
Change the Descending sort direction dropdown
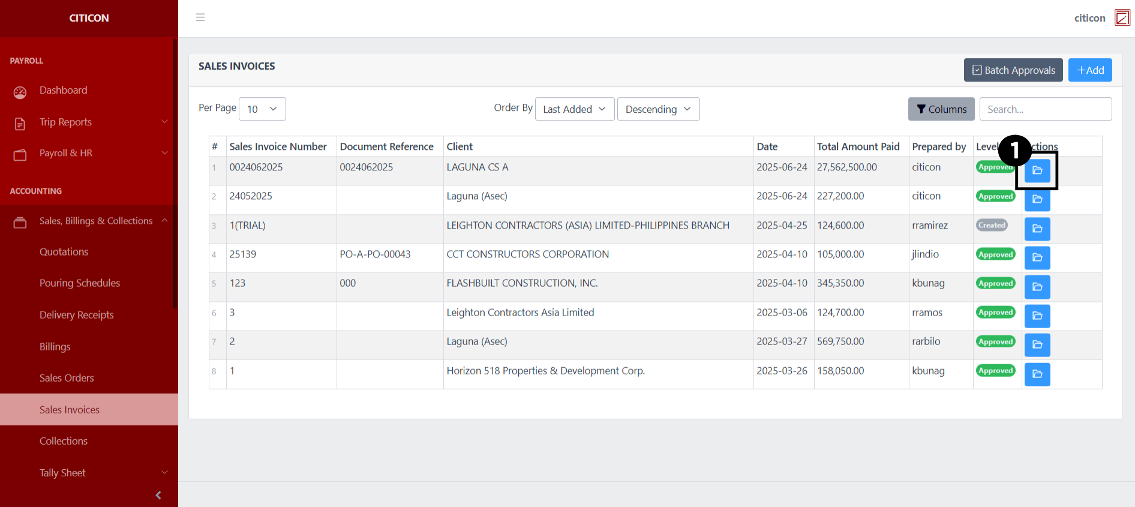click(x=658, y=109)
